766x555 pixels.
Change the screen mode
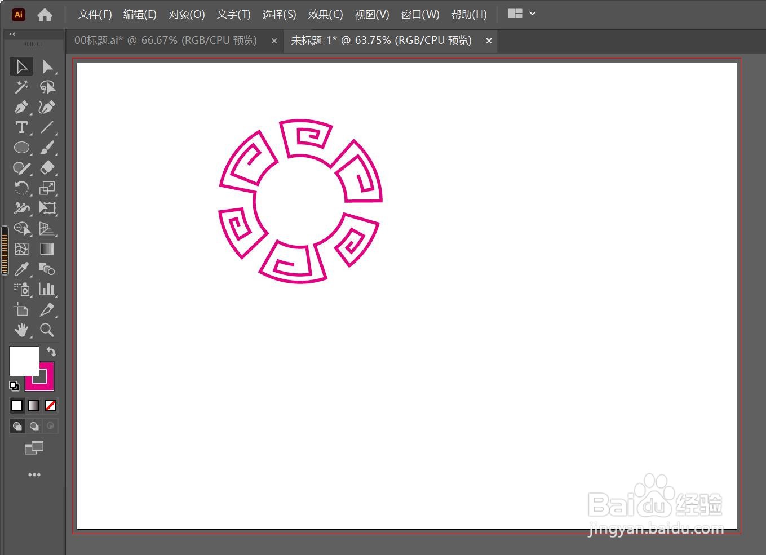click(x=34, y=448)
